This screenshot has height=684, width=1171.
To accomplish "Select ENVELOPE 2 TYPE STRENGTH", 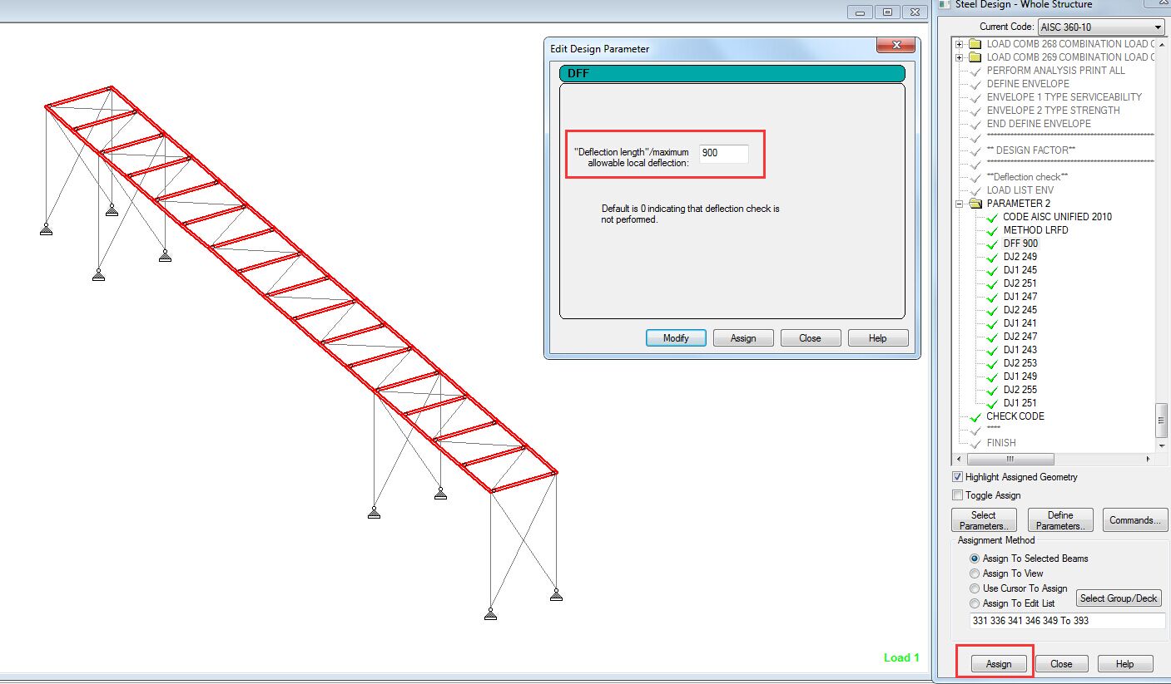I will tap(1053, 111).
